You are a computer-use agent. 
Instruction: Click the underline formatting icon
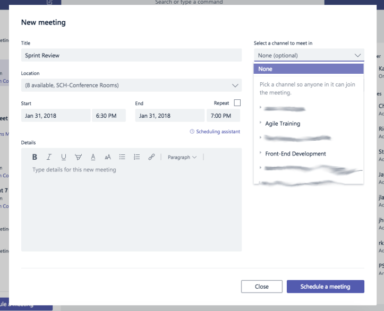[x=64, y=157]
